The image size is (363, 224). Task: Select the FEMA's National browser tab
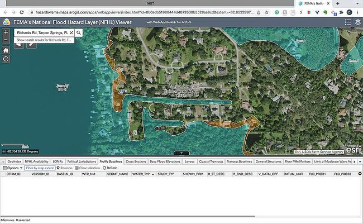click(313, 3)
